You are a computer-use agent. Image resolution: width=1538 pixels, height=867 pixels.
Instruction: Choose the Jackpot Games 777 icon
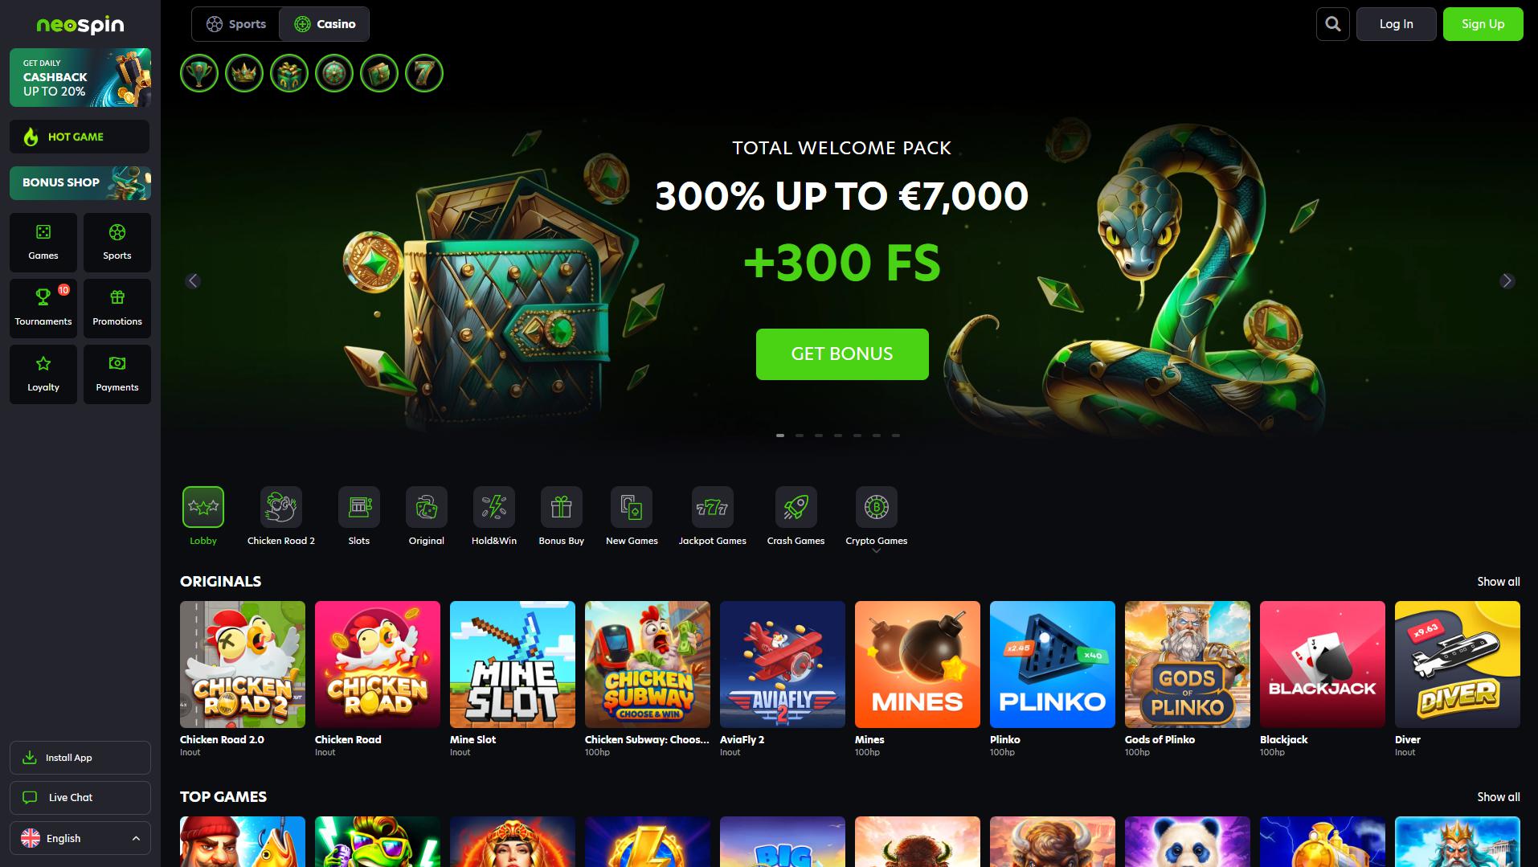[712, 507]
